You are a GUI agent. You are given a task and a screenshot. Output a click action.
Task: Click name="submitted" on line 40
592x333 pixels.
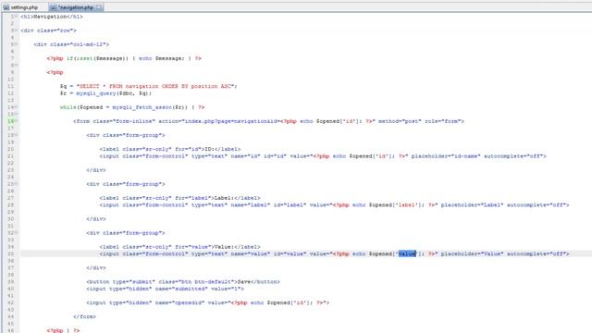[x=181, y=289]
